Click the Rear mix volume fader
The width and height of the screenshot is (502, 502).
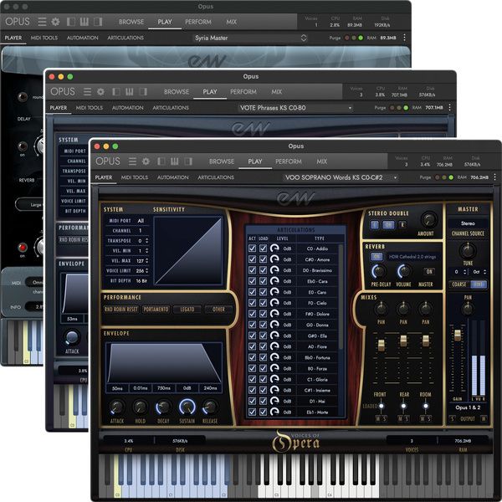[x=403, y=341]
